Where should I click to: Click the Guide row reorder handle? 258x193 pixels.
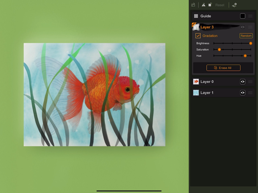coord(250,16)
